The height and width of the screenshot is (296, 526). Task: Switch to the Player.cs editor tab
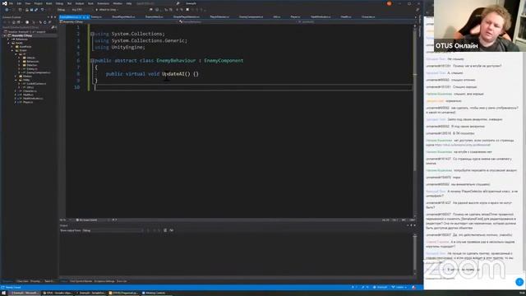295,16
